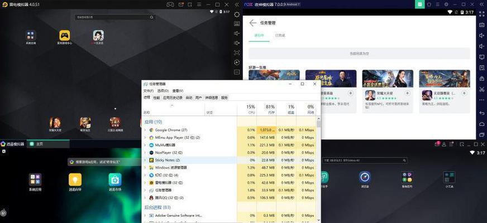Click user account icon in MuMu title bar

click(444, 144)
